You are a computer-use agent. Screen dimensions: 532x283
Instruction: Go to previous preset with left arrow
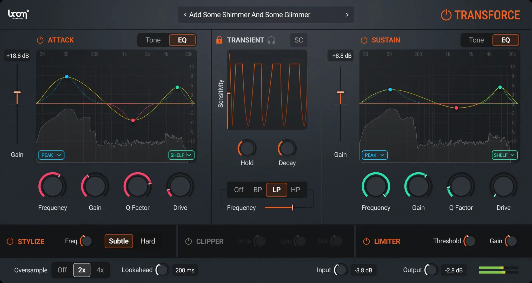pyautogui.click(x=185, y=15)
